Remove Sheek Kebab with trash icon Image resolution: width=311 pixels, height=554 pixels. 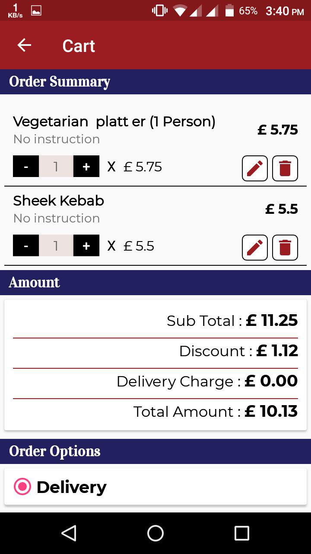click(x=285, y=247)
